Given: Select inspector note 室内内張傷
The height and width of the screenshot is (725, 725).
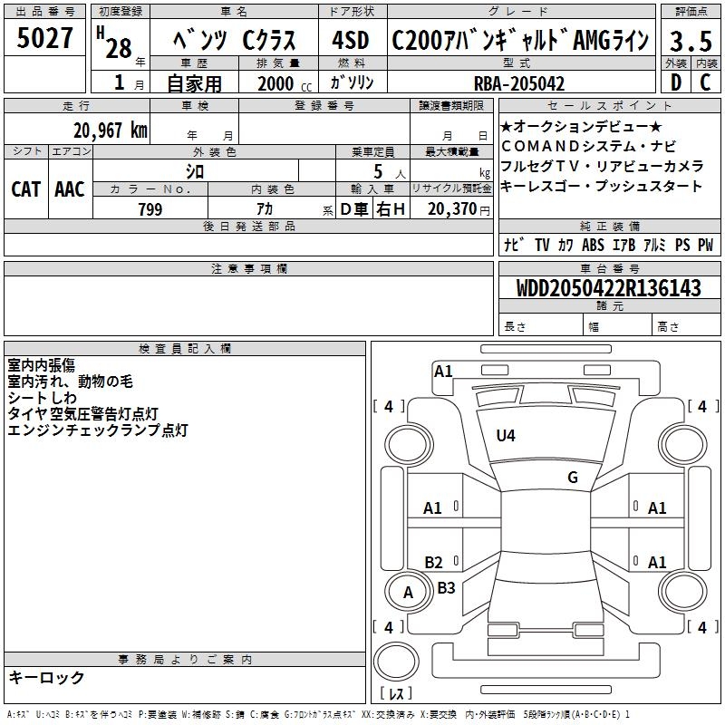Looking at the screenshot, I should coord(41,365).
